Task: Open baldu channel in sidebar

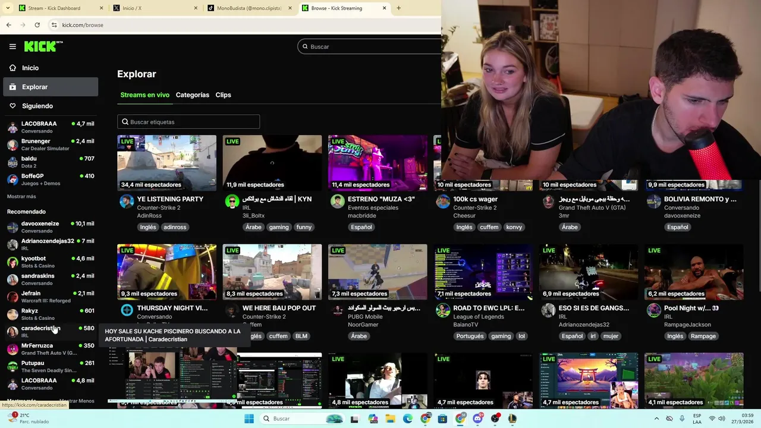Action: pyautogui.click(x=51, y=162)
